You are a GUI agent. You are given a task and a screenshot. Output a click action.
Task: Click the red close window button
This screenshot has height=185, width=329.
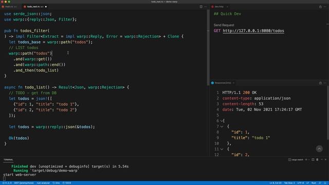[2, 2]
